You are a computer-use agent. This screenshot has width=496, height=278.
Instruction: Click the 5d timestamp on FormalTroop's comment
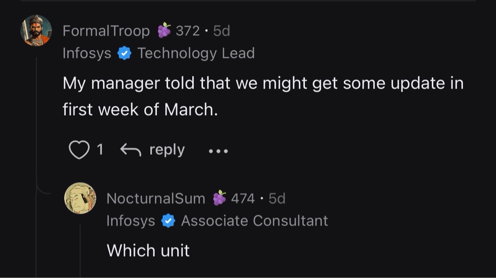click(221, 30)
